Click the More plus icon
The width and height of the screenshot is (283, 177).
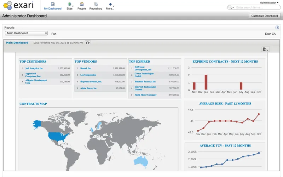110,4
